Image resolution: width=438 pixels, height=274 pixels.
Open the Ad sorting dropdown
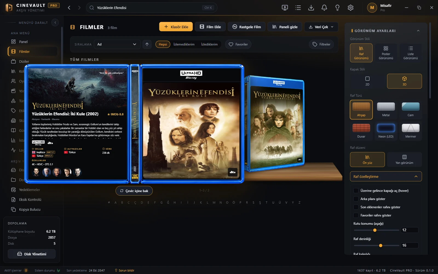click(117, 44)
